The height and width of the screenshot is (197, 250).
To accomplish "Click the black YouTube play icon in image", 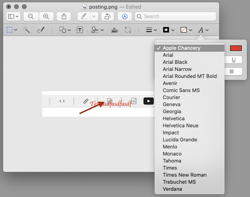I will 148,101.
